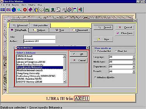146x109 pixels.
Task: Select LIBRA III Axiell database
Action: (x=40, y=56)
